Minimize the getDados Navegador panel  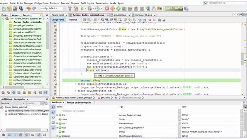47,99
